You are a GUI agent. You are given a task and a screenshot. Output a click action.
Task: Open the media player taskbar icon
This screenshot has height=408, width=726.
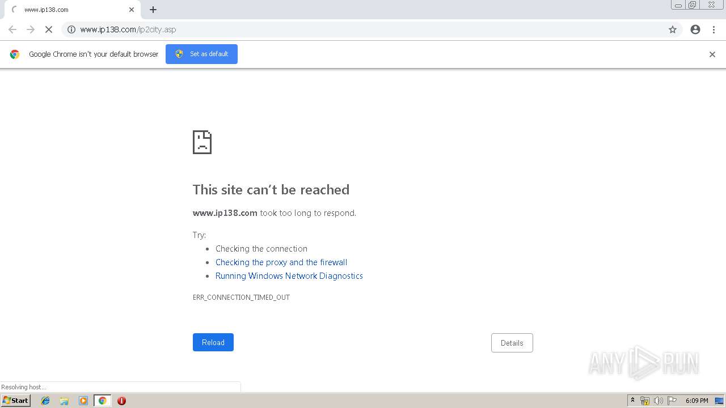click(83, 401)
